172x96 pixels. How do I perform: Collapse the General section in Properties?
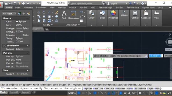click(x=27, y=18)
